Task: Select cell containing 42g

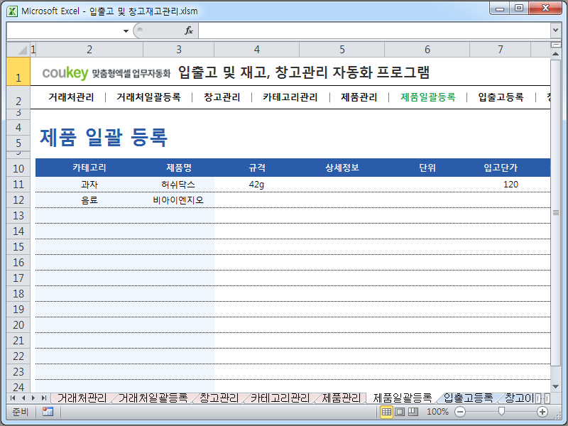Action: tap(257, 185)
